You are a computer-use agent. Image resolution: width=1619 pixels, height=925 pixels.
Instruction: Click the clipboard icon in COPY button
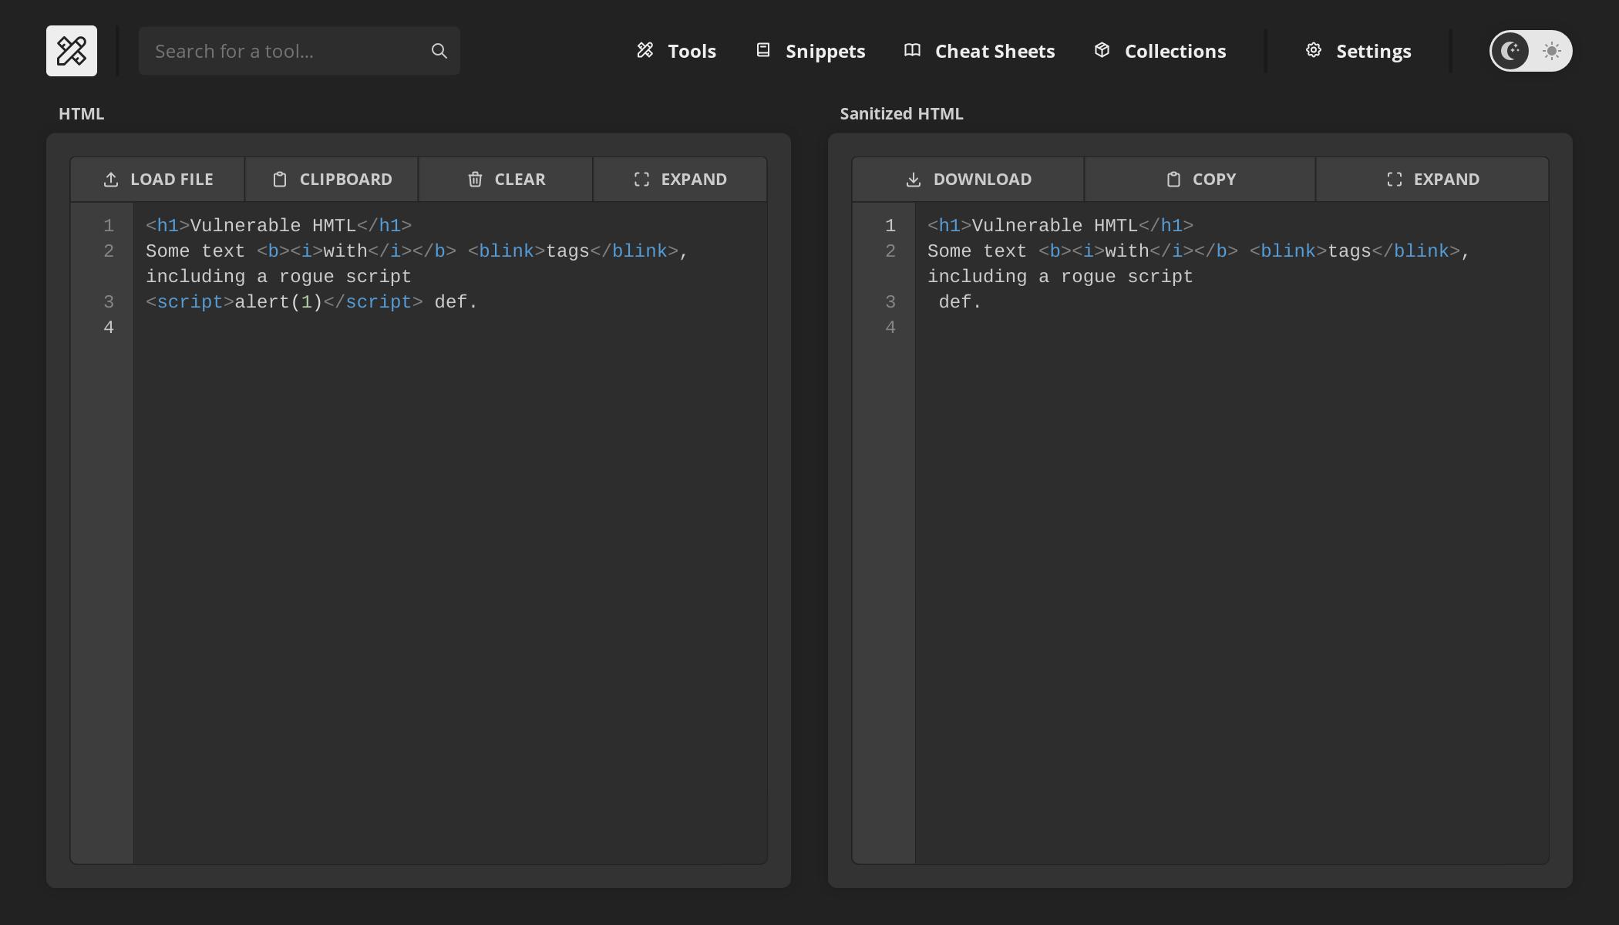[1173, 180]
